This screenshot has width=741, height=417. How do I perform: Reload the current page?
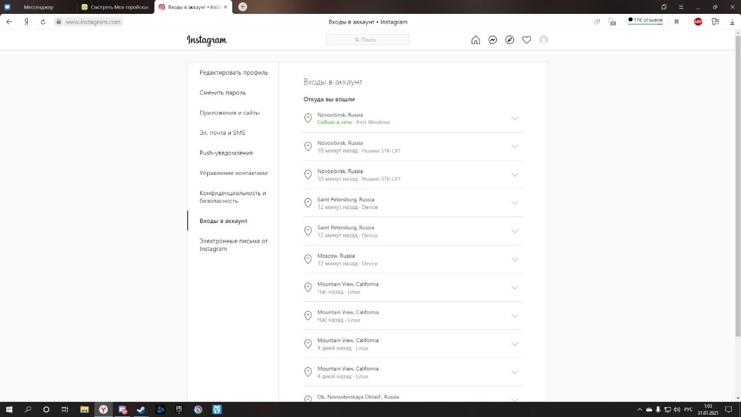click(43, 21)
